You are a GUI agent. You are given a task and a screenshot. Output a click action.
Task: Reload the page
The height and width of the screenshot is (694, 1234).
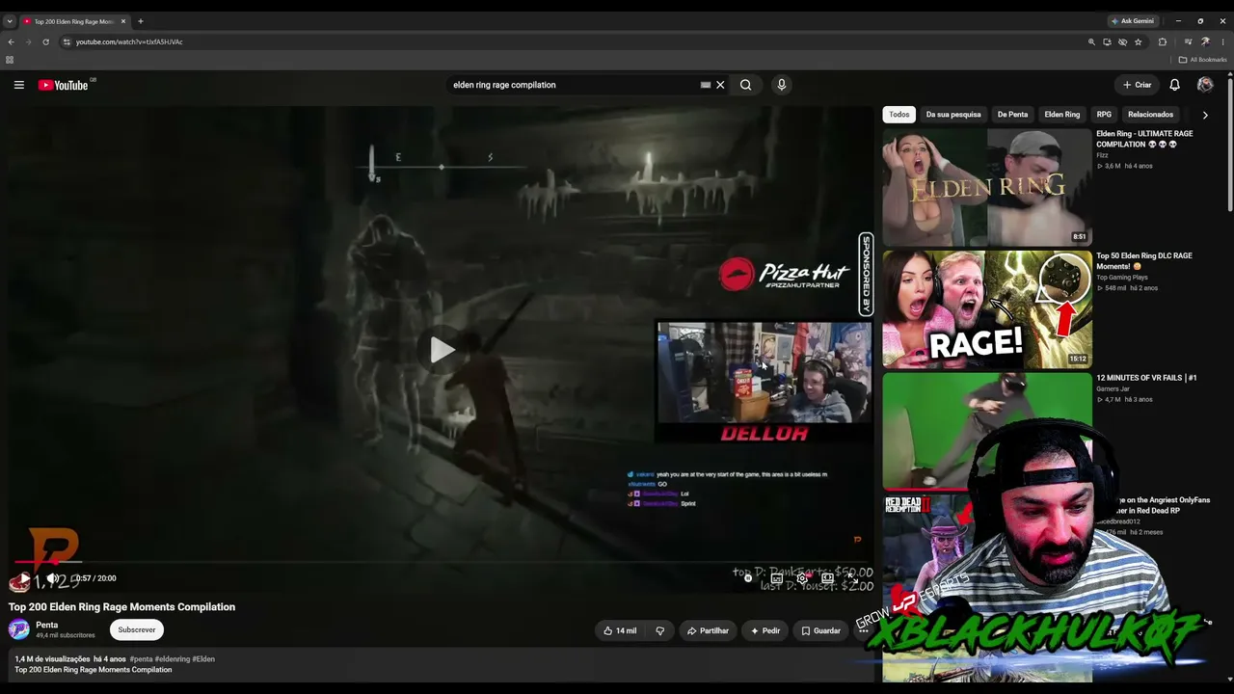pos(45,41)
